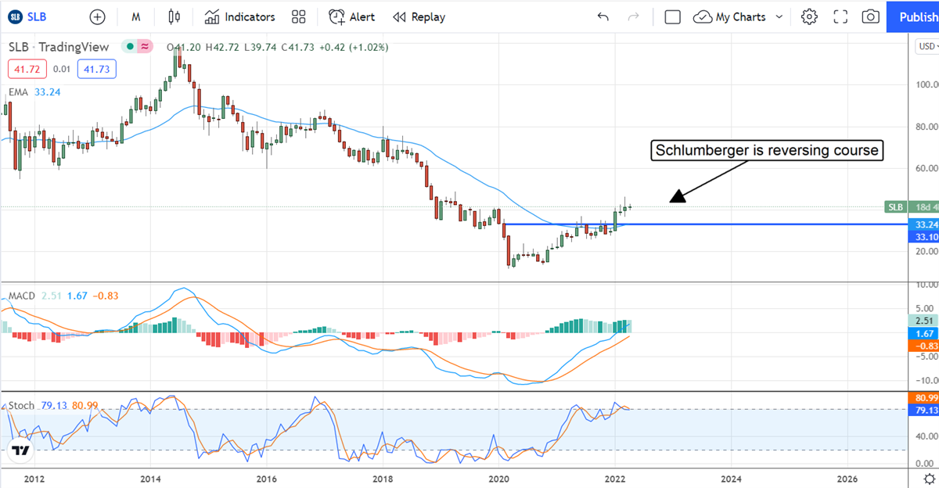Click the add symbol plus icon
This screenshot has width=939, height=488.
point(97,16)
